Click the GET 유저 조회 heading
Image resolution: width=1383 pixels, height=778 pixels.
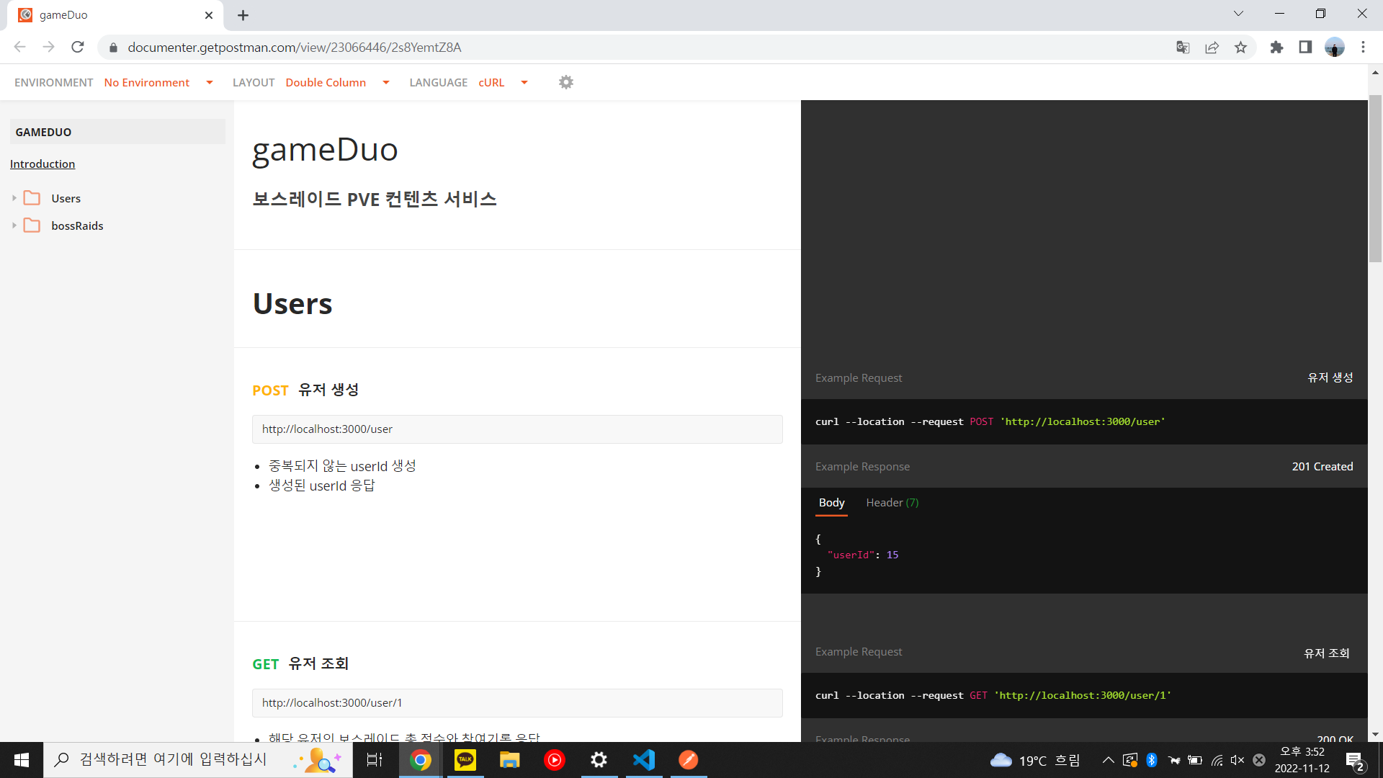pos(300,663)
